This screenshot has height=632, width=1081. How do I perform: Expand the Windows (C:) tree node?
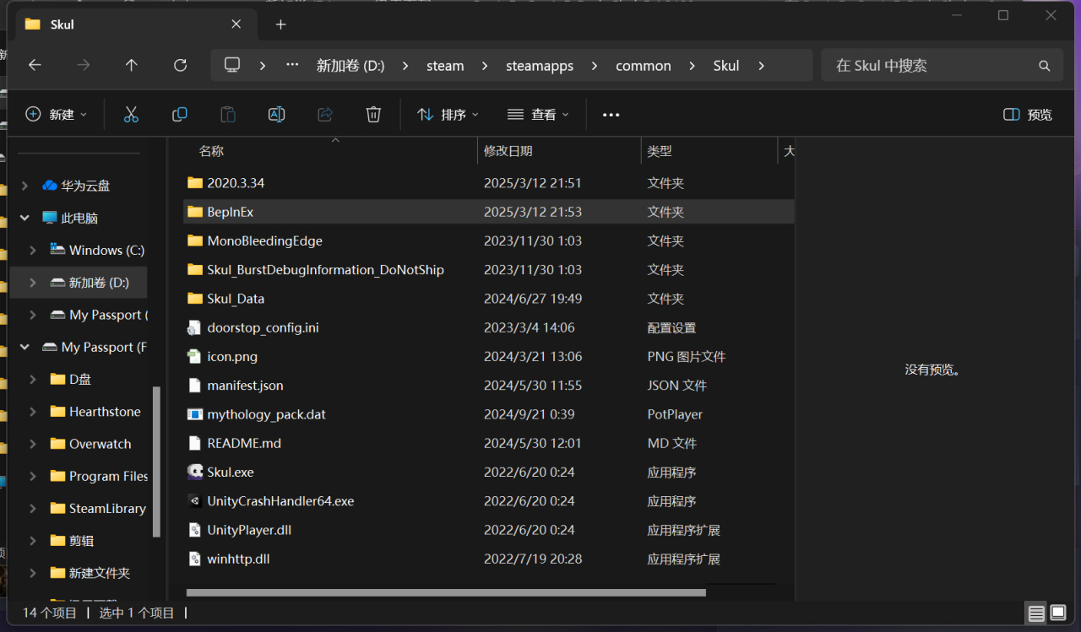32,250
